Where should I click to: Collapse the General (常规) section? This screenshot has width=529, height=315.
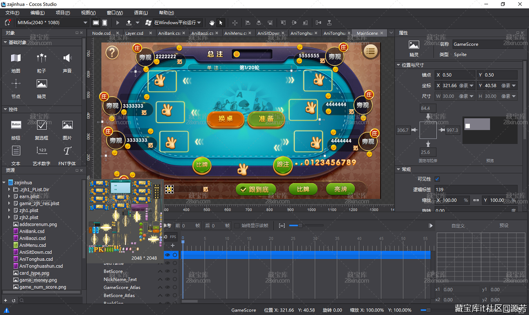(399, 169)
